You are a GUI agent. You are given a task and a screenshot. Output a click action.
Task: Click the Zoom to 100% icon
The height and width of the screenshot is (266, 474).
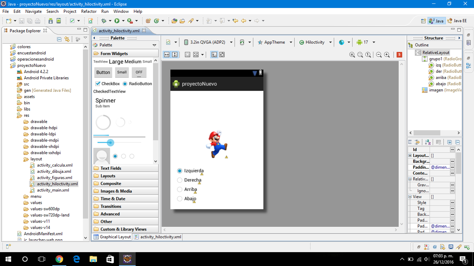(368, 55)
